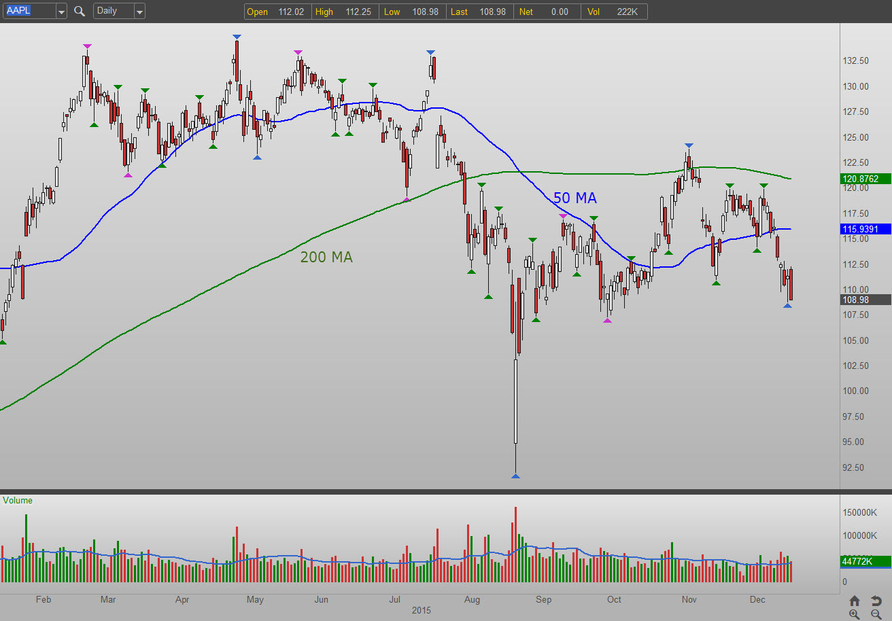The height and width of the screenshot is (621, 892).
Task: Click the blue low marker under the August spike
Action: pyautogui.click(x=515, y=476)
